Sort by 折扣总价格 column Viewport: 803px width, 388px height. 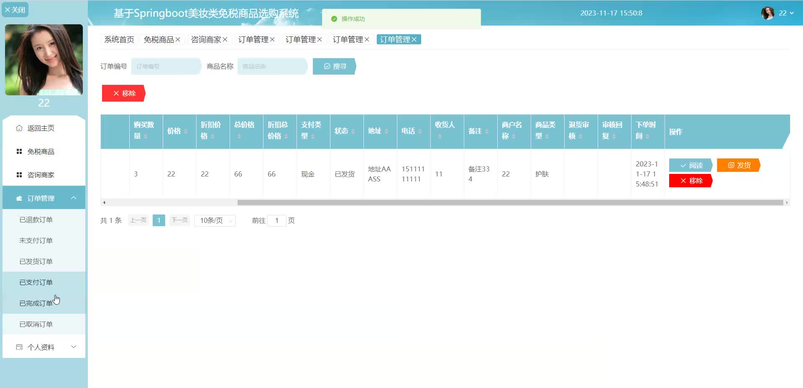tap(286, 136)
